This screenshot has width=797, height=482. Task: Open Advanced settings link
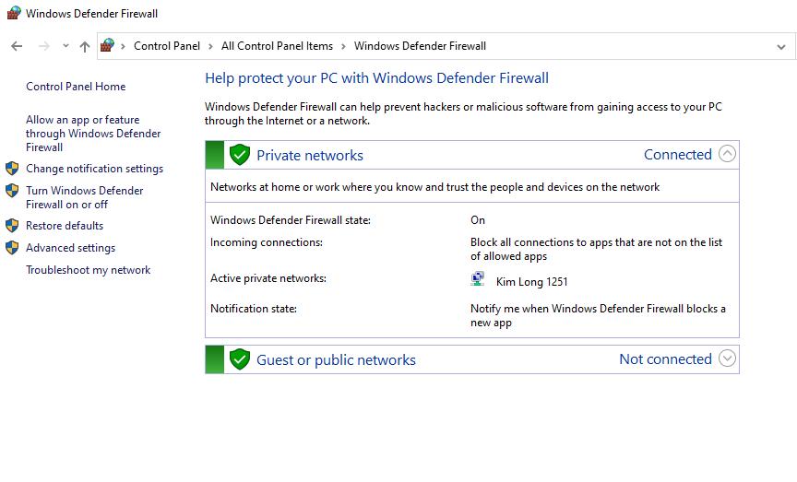coord(71,247)
